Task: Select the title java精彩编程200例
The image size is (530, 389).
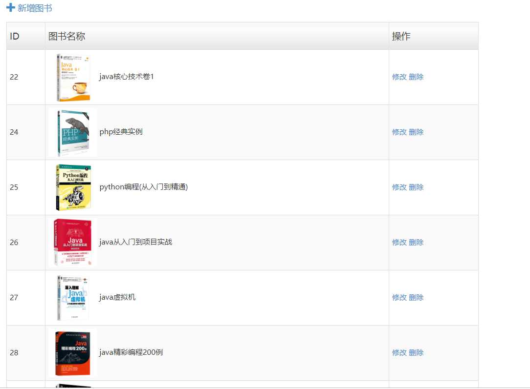Action: point(131,352)
